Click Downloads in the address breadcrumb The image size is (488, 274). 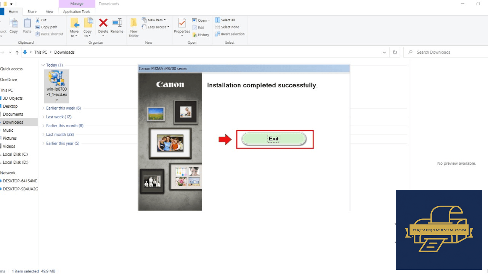coord(64,52)
